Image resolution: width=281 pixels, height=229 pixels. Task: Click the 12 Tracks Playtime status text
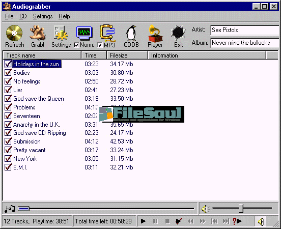pos(36,221)
